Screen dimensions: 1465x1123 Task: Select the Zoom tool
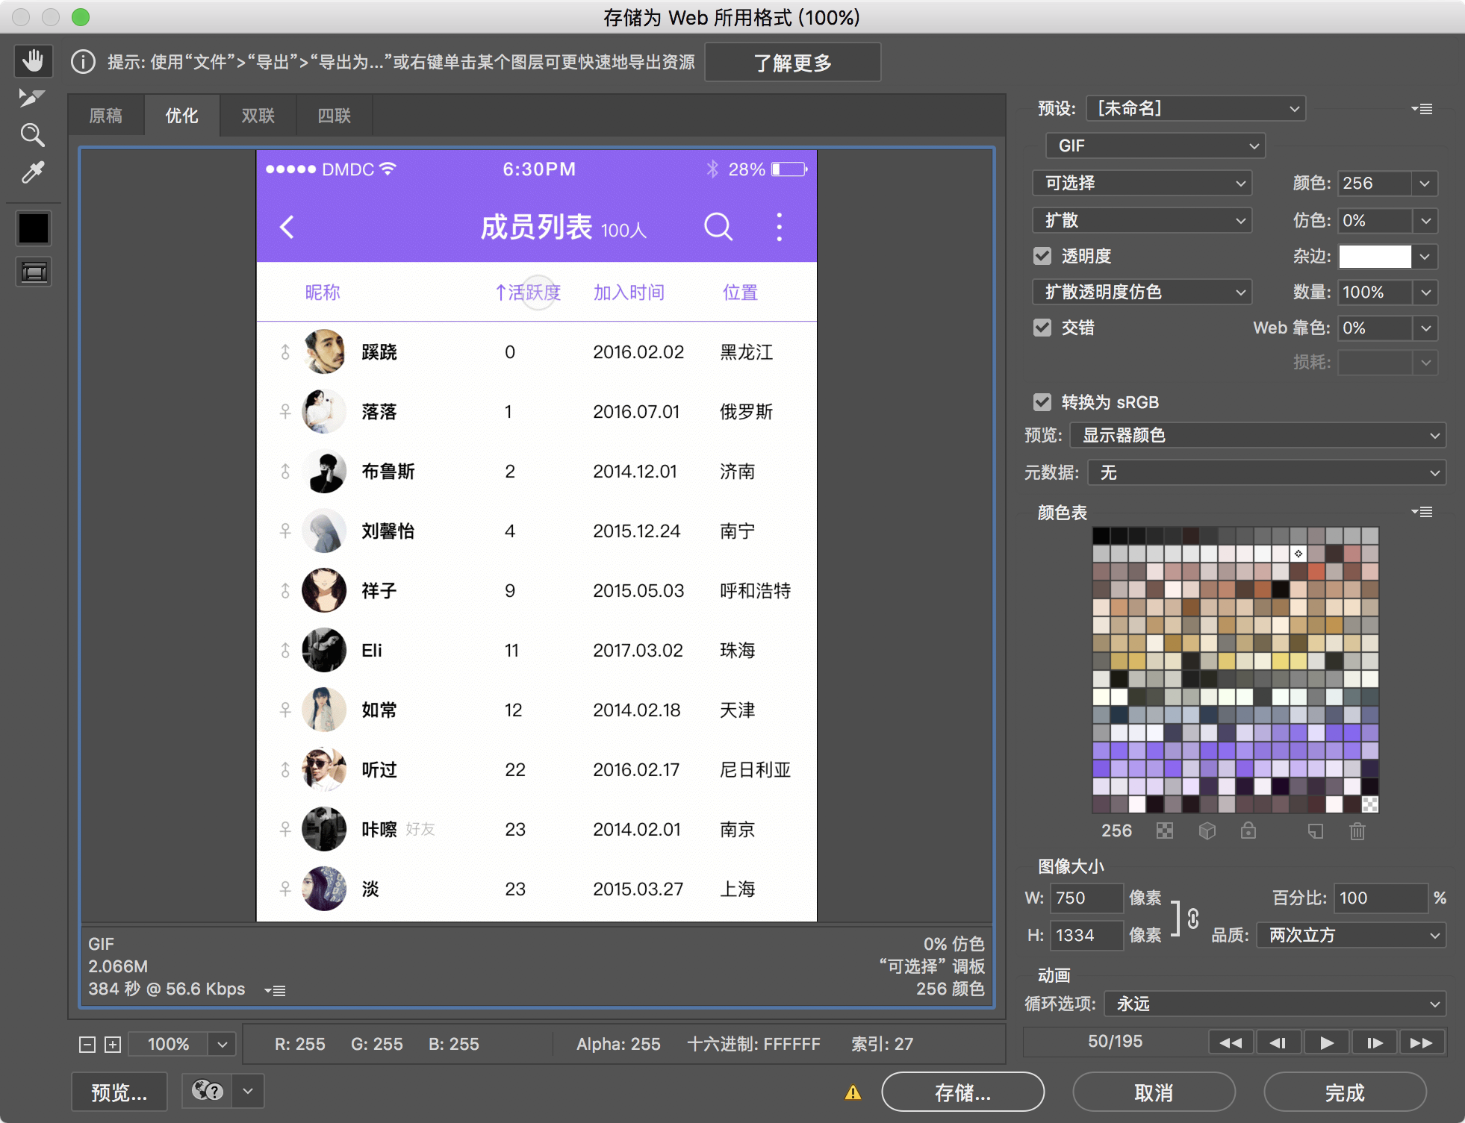coord(33,135)
